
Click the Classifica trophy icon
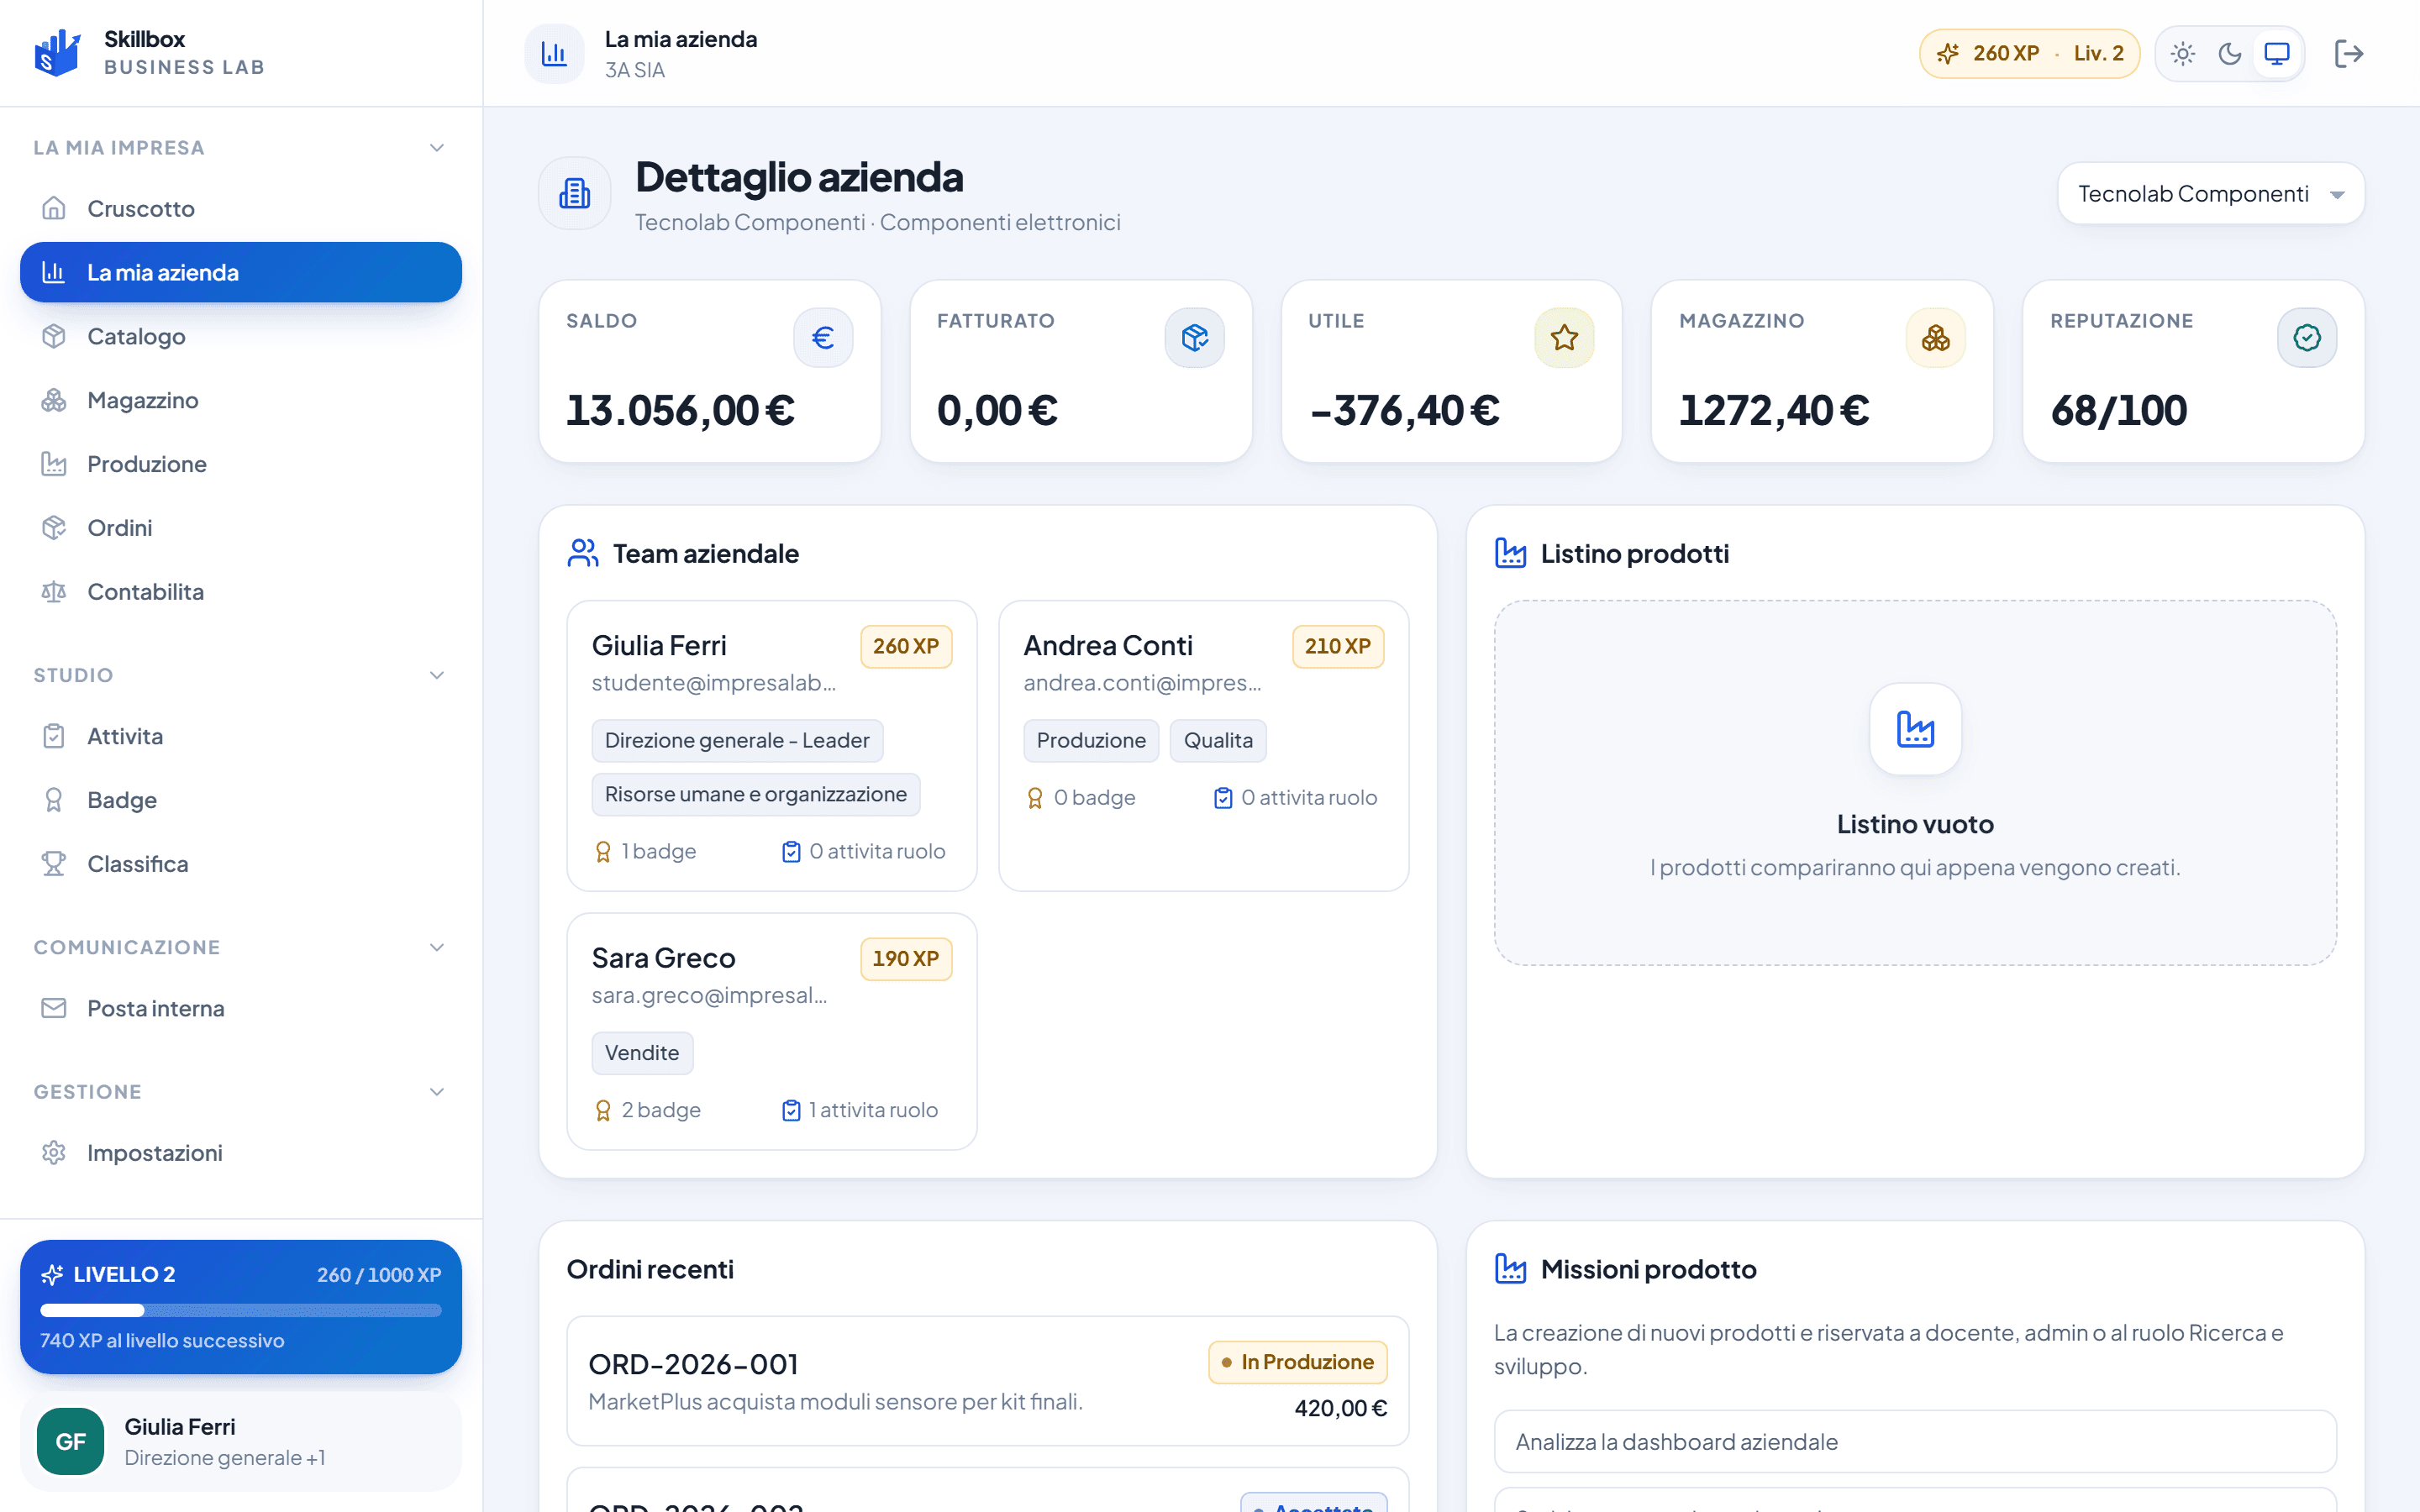click(54, 864)
